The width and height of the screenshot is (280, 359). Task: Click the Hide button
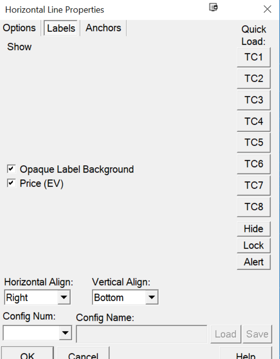pos(254,229)
